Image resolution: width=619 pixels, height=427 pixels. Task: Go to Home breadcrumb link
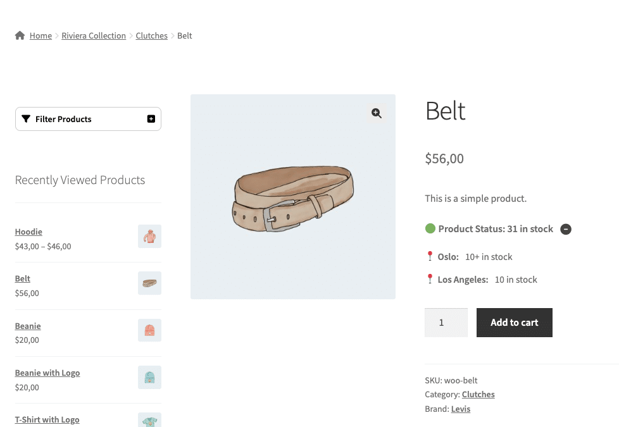point(41,36)
